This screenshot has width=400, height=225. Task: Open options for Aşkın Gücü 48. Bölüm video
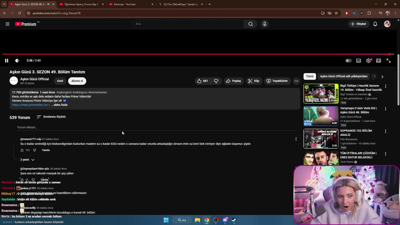386,109
